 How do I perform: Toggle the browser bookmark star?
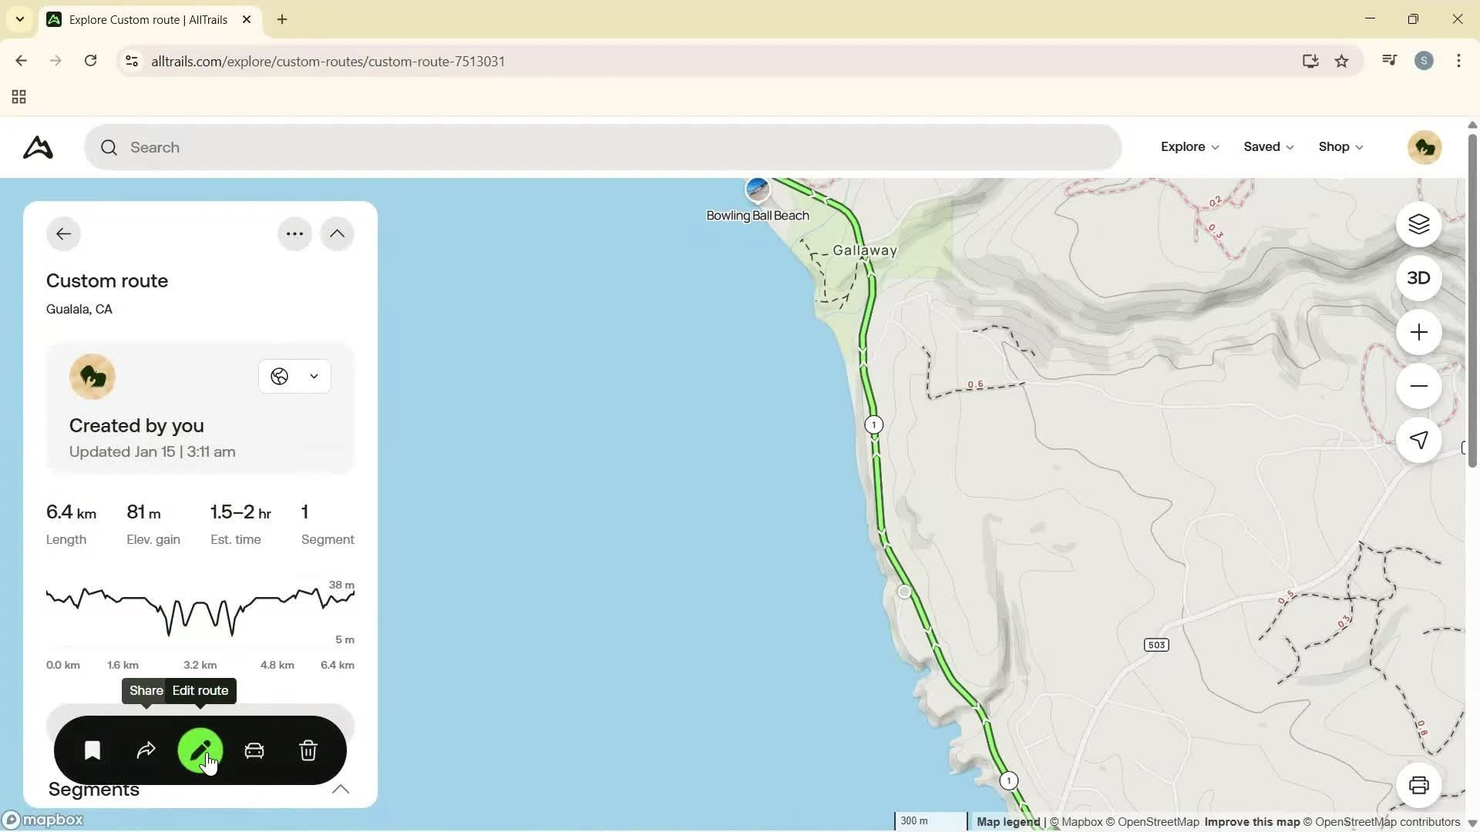[1342, 61]
